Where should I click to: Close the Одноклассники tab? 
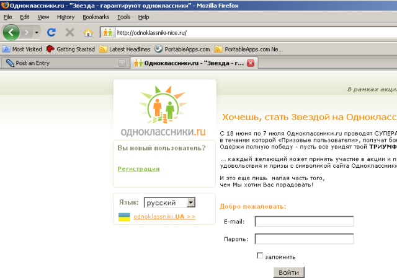click(x=250, y=63)
